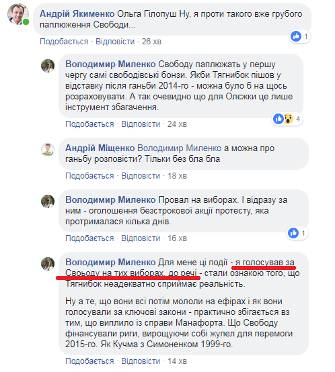Like the comment posted 24 хв ago
335x372 pixels.
pos(89,124)
